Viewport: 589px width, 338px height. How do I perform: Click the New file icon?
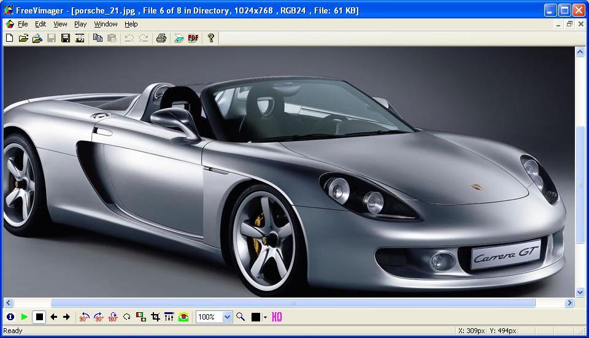pos(9,38)
